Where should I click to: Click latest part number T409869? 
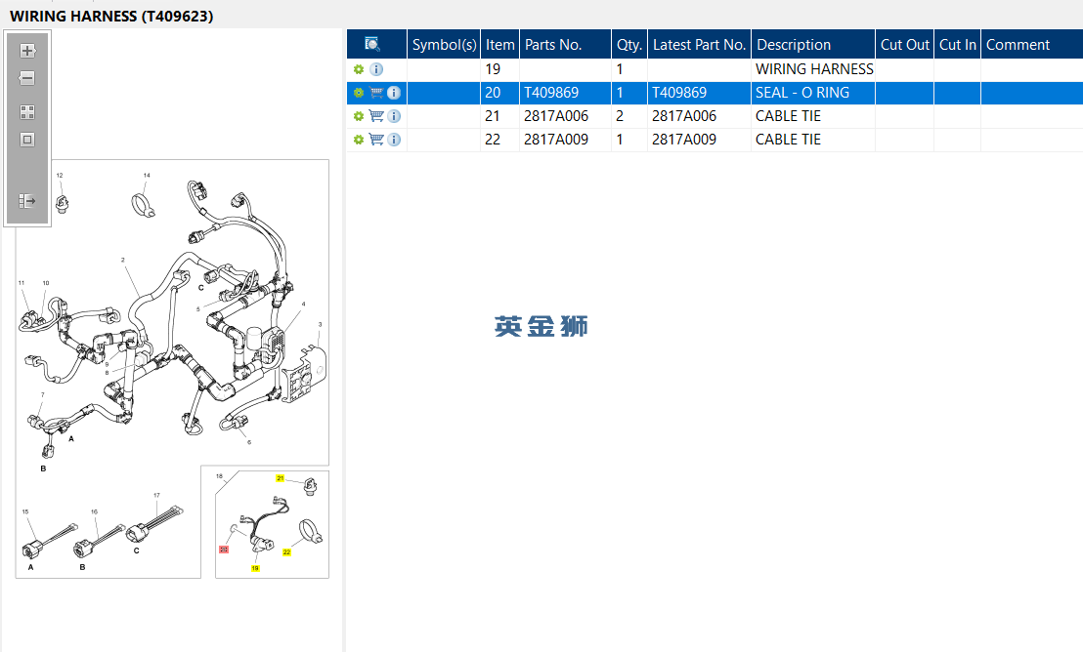pos(679,93)
